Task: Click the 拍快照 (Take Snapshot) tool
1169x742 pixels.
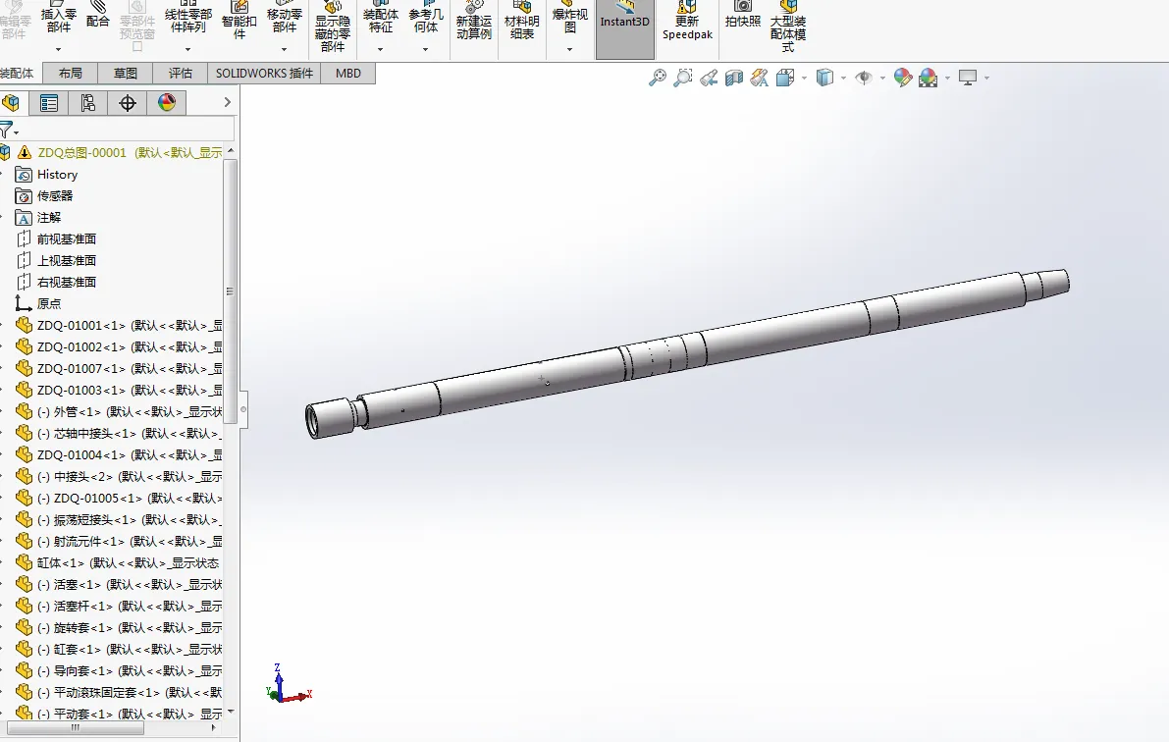Action: click(743, 15)
